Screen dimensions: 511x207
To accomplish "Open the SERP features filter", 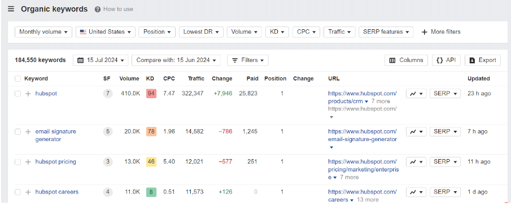I will [386, 32].
